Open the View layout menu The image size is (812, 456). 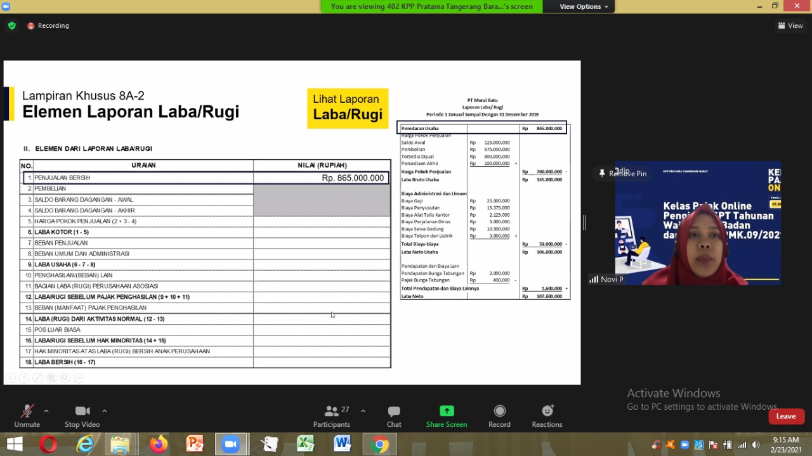click(790, 26)
